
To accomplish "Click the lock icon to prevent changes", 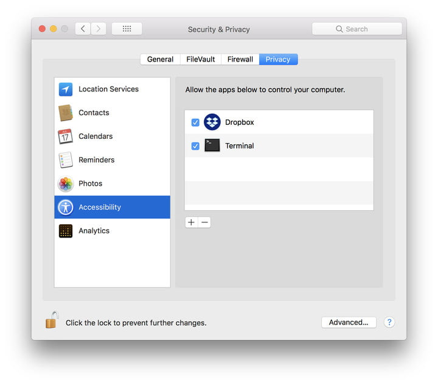I will click(x=52, y=320).
